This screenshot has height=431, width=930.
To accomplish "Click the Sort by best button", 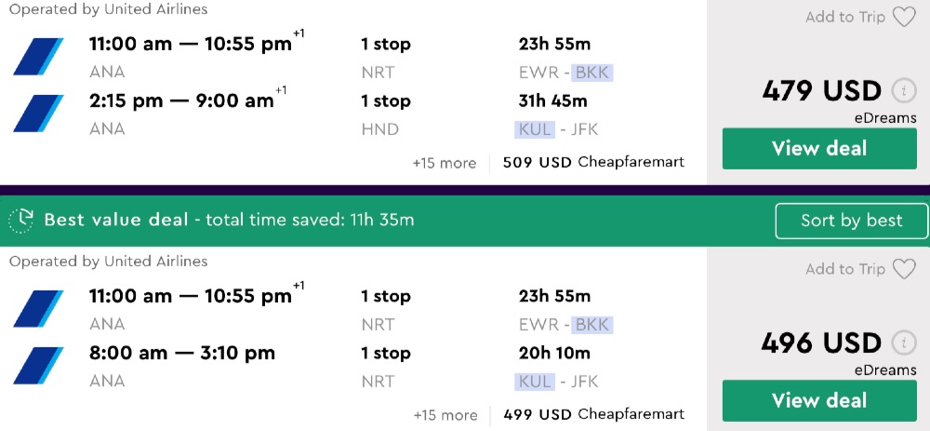I will pyautogui.click(x=851, y=221).
